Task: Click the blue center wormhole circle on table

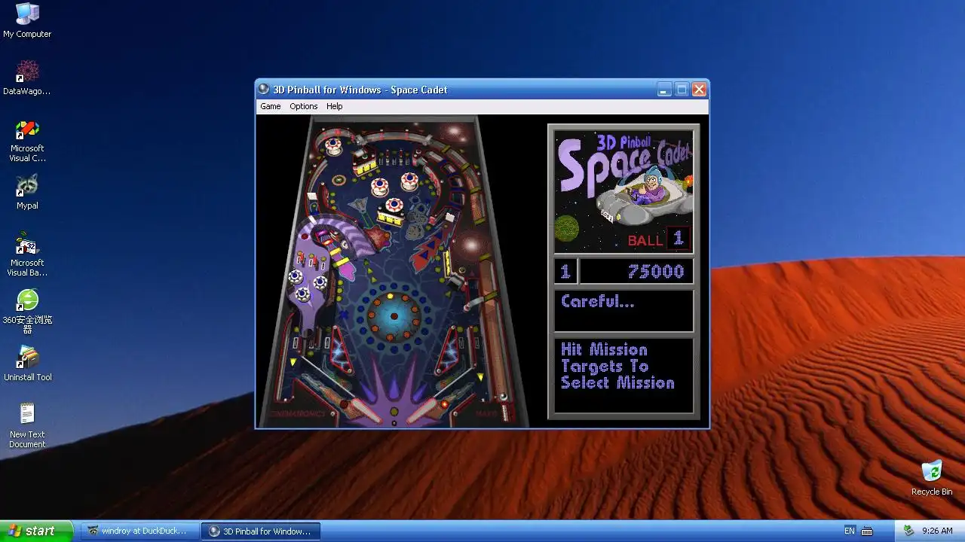Action: coord(394,316)
